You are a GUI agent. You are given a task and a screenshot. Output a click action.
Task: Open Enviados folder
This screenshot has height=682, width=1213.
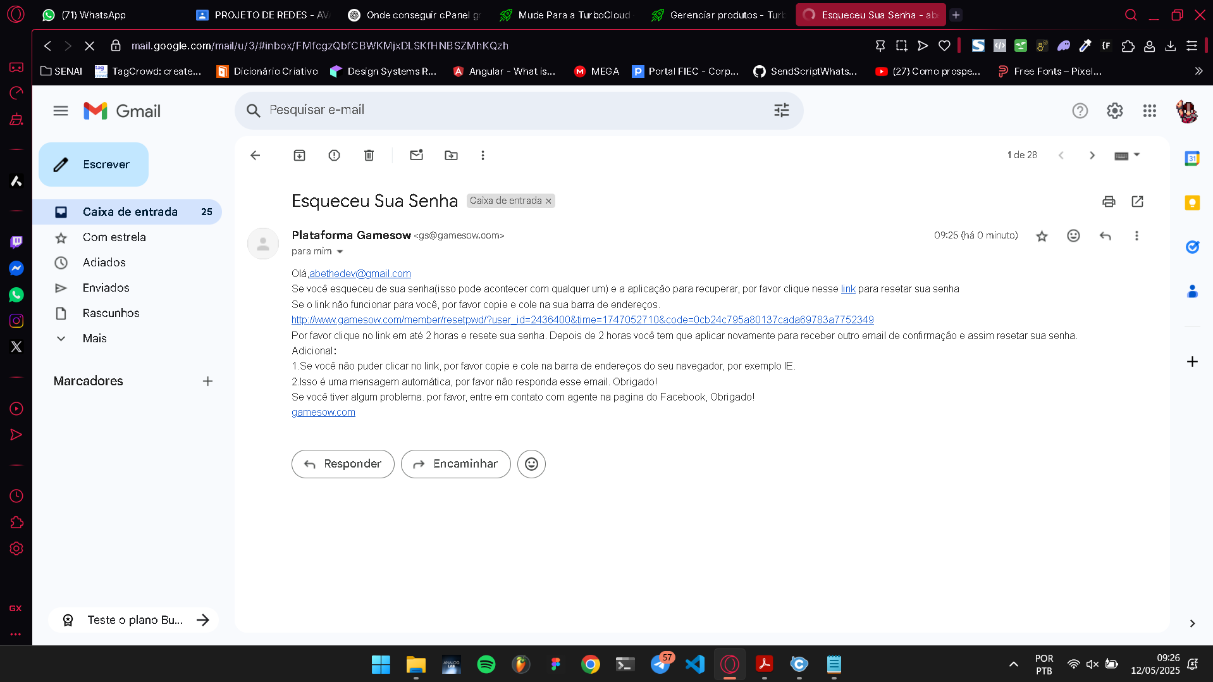tap(127, 288)
